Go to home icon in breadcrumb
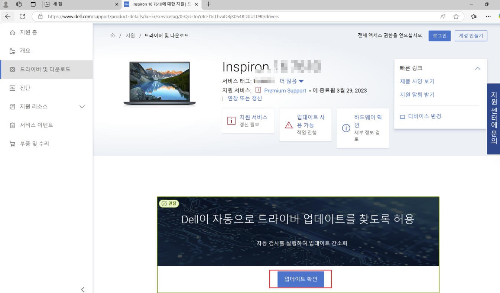Screen dimensions: 500x293 coord(113,36)
